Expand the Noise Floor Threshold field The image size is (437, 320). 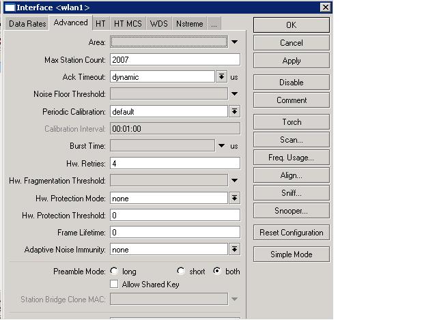[x=234, y=94]
